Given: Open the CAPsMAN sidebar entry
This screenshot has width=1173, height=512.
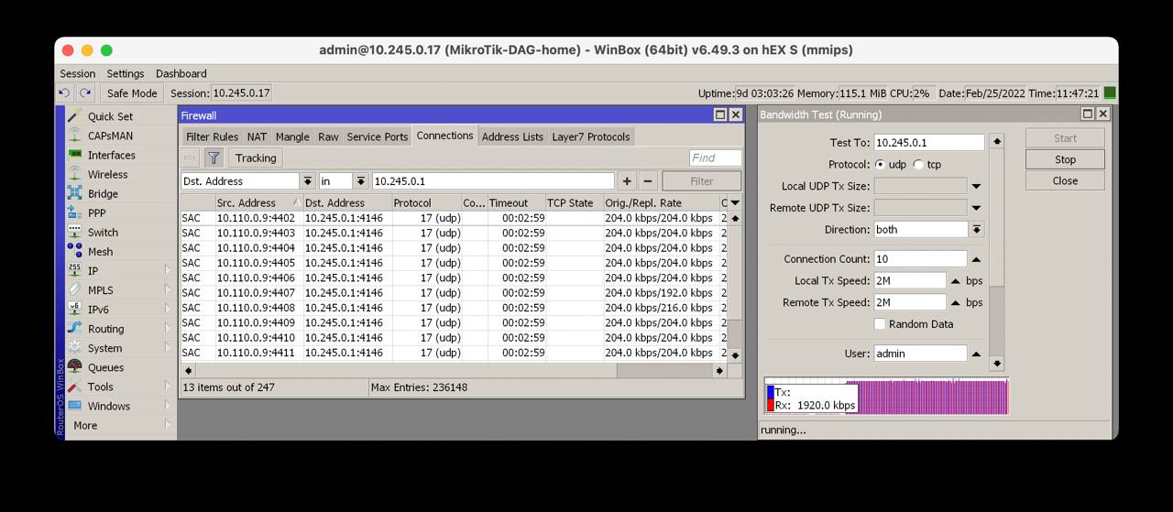Looking at the screenshot, I should 110,136.
